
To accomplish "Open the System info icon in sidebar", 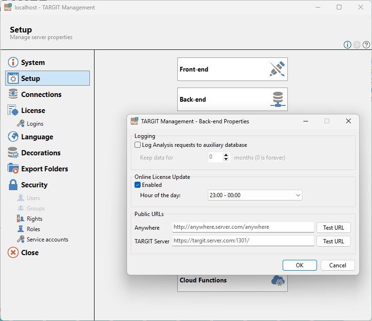I will coord(13,62).
